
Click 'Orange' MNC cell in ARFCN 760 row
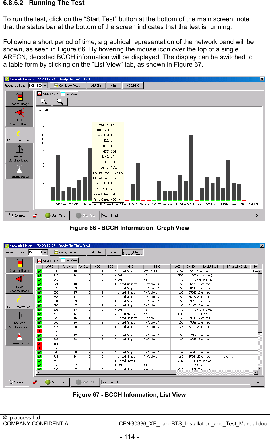pyautogui.click(x=157, y=369)
